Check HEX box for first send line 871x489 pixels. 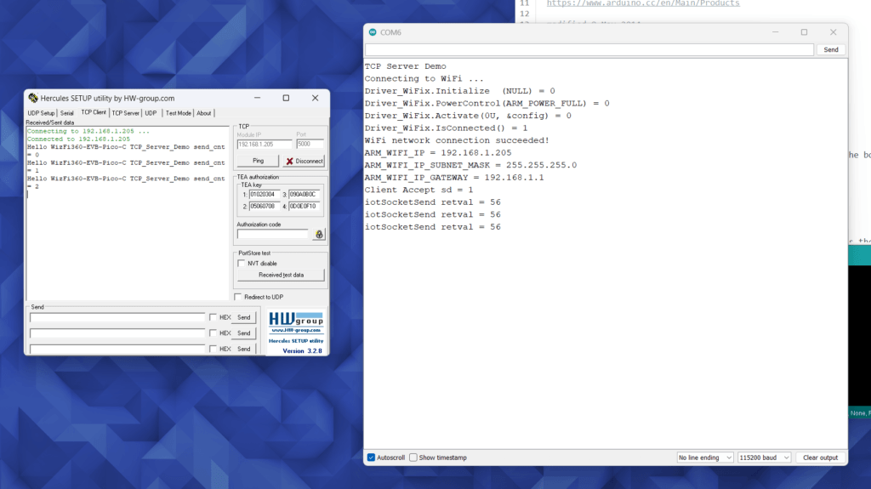click(x=213, y=317)
